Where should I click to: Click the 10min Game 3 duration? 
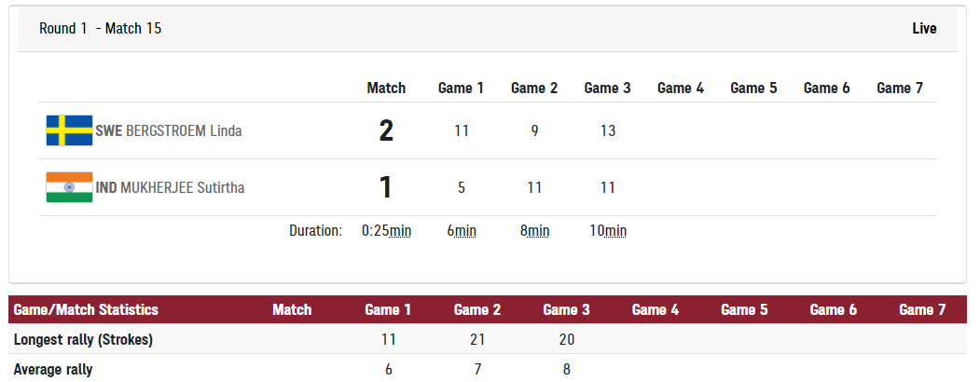(608, 231)
